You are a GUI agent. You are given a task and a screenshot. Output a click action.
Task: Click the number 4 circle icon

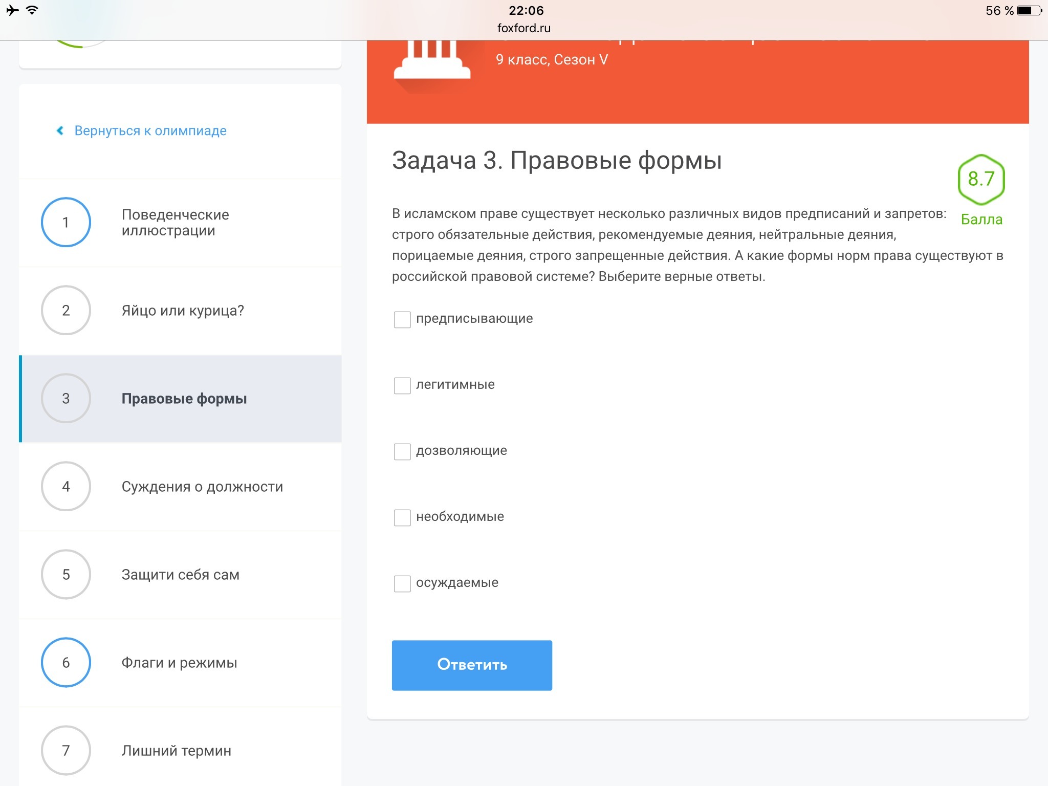click(66, 486)
